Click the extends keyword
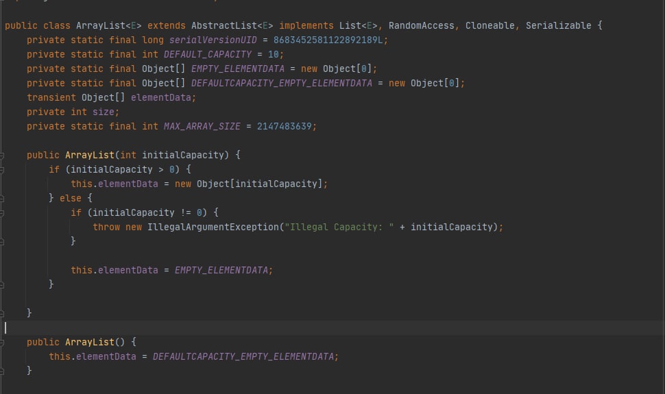665x394 pixels. coord(166,25)
